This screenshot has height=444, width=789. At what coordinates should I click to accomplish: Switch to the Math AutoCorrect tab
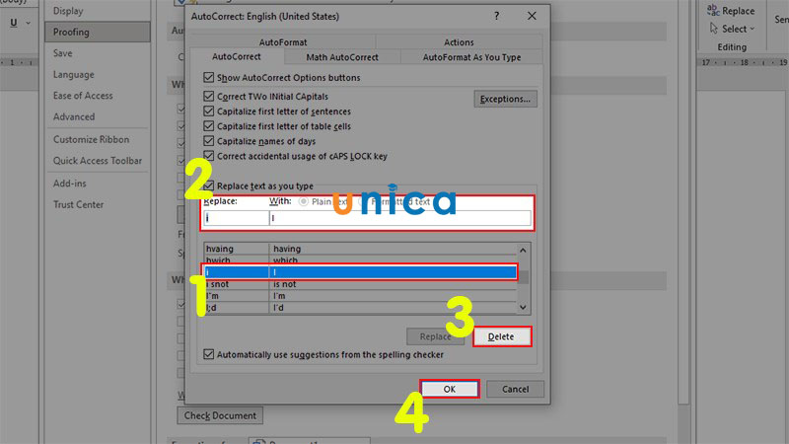342,57
